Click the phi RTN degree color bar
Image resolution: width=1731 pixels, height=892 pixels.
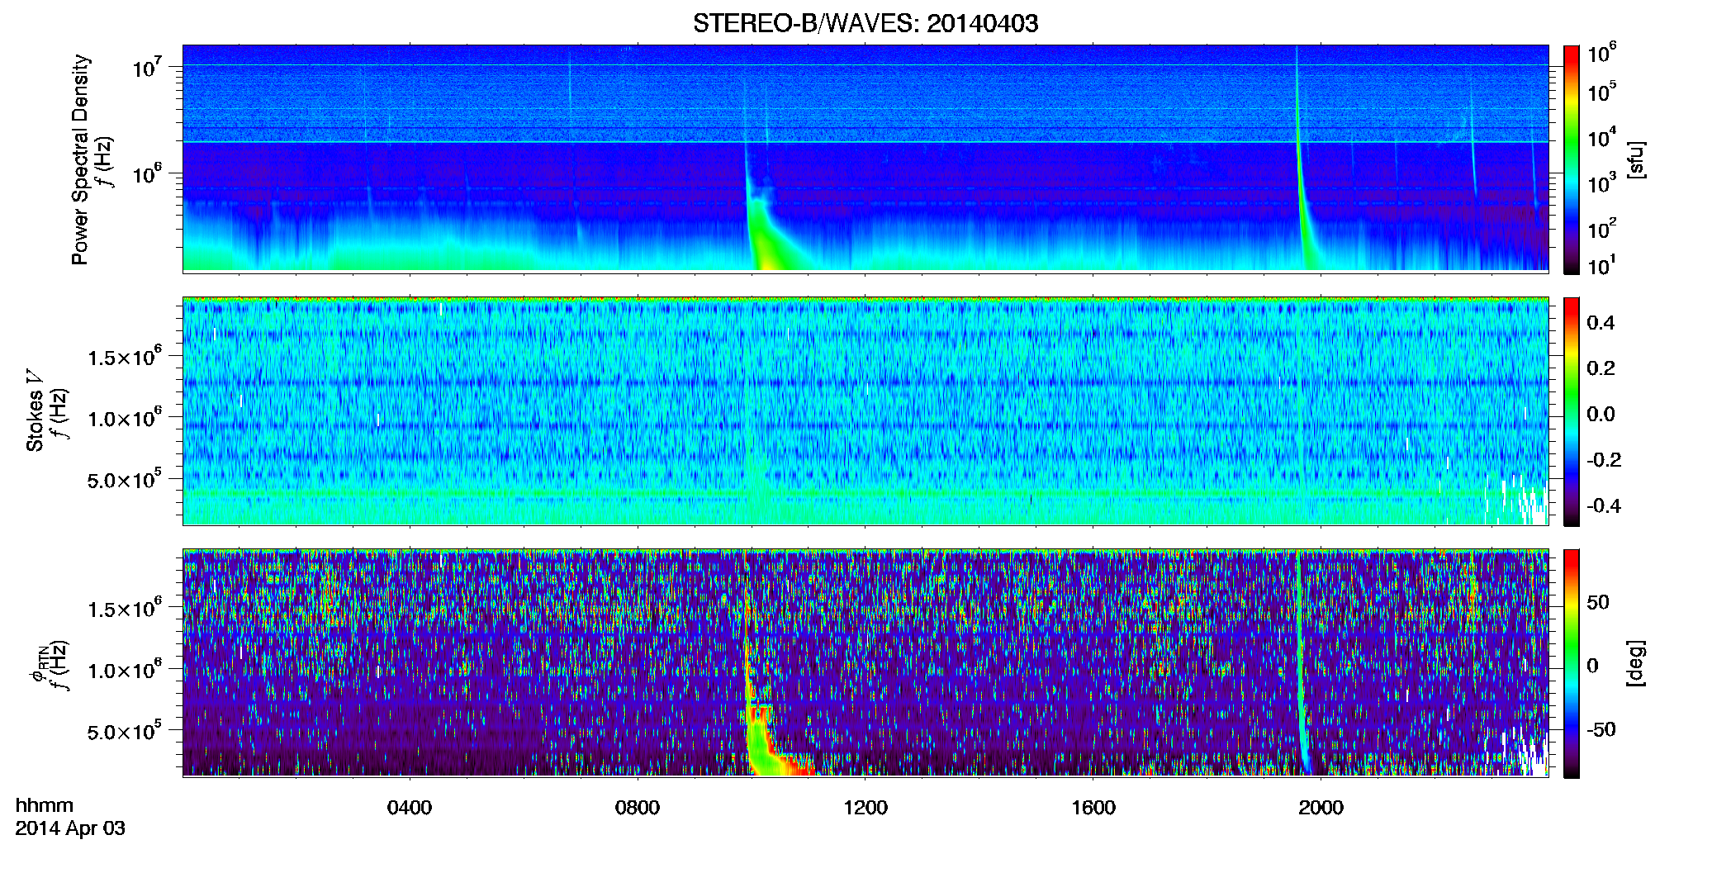tap(1572, 663)
